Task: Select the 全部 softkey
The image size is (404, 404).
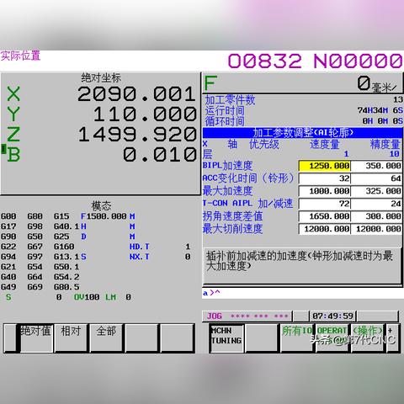Action: [x=106, y=338]
